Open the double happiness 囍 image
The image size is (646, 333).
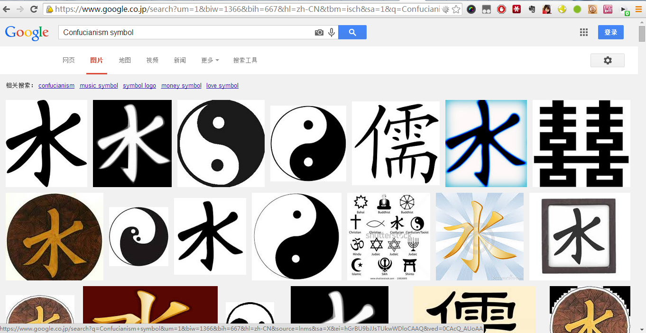pos(581,144)
